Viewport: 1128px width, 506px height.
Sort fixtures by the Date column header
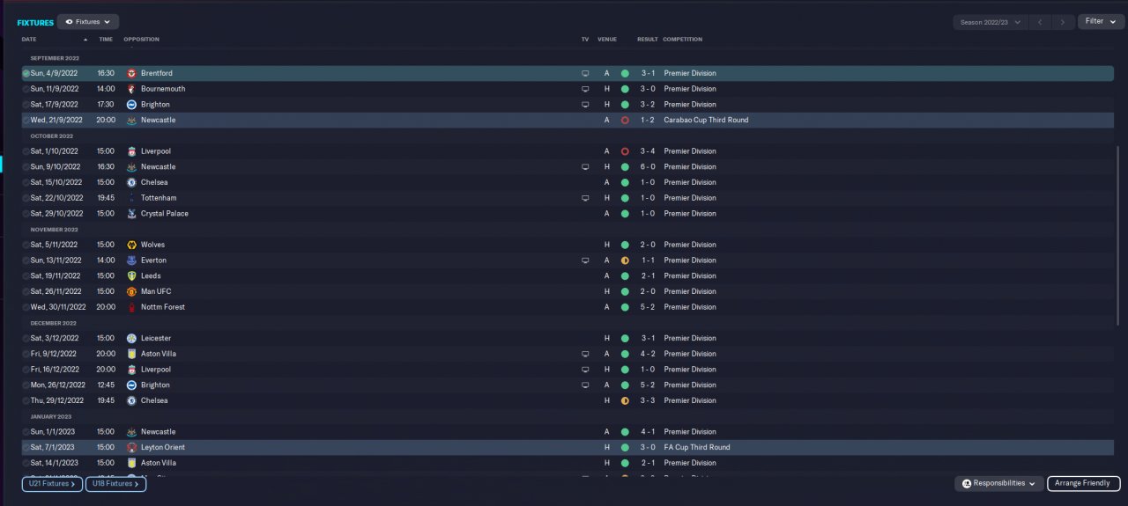click(29, 40)
